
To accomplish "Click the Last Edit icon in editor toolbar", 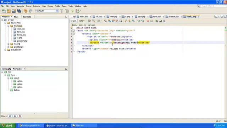I will click(89, 21).
